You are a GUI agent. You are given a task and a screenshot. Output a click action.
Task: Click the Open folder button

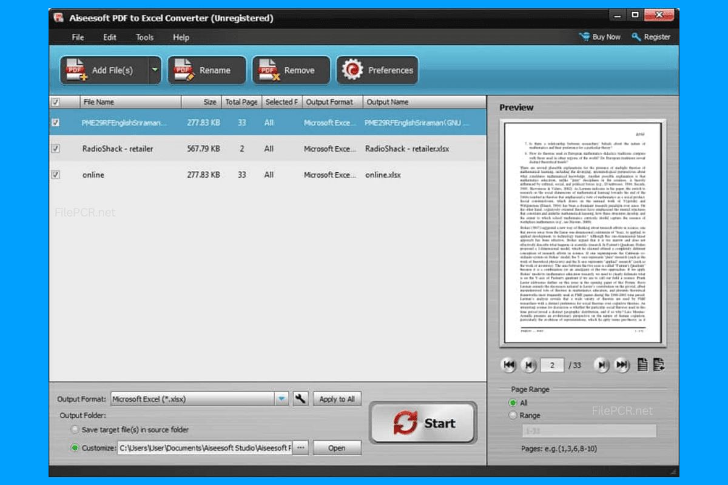pos(337,448)
